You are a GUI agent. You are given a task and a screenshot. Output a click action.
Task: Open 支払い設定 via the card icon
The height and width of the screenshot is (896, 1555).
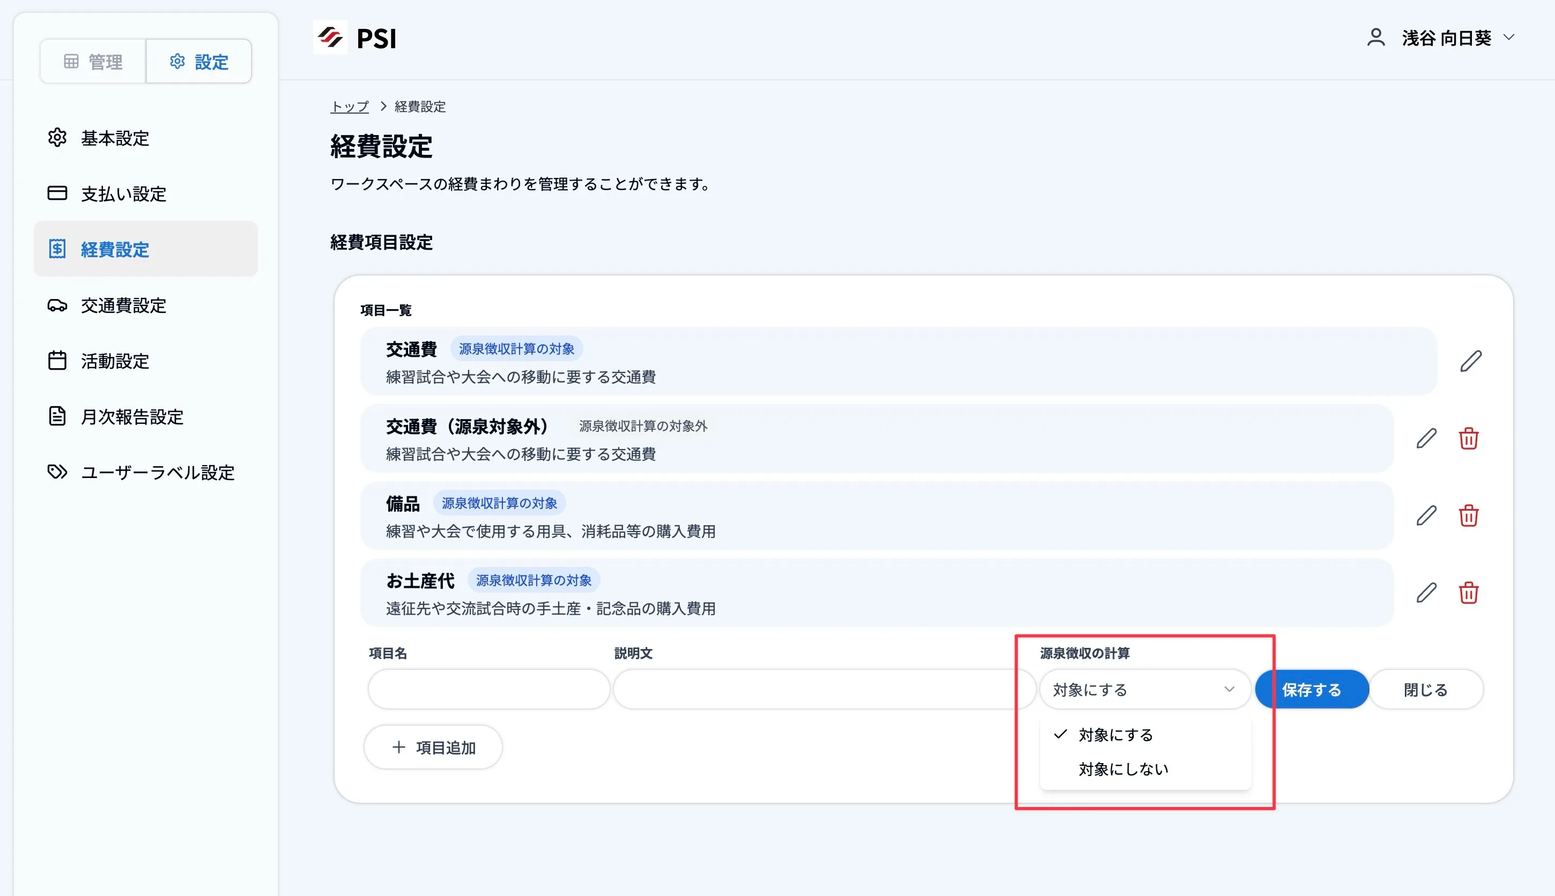57,193
